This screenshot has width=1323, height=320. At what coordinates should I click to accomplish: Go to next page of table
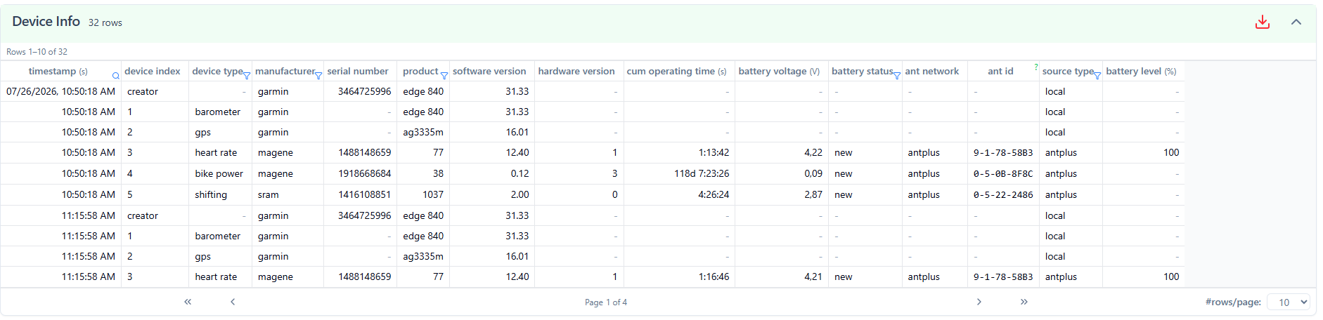979,302
